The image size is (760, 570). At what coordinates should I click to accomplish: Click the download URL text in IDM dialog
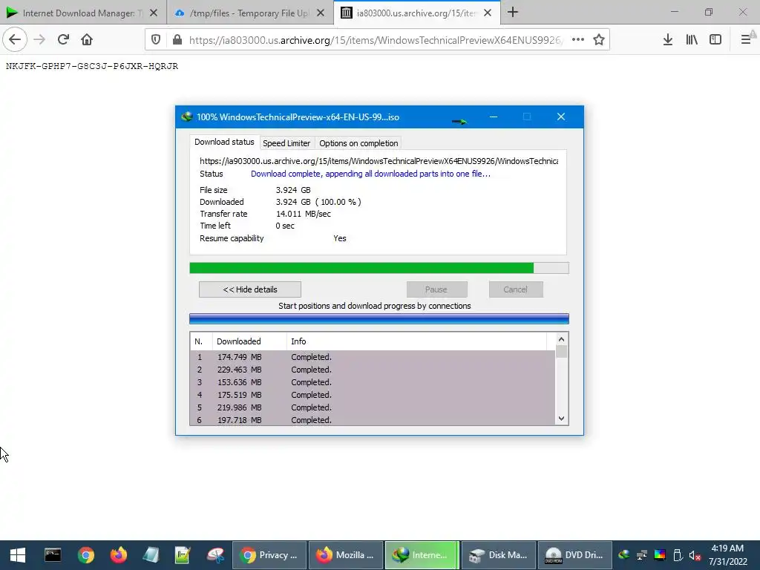pyautogui.click(x=379, y=161)
